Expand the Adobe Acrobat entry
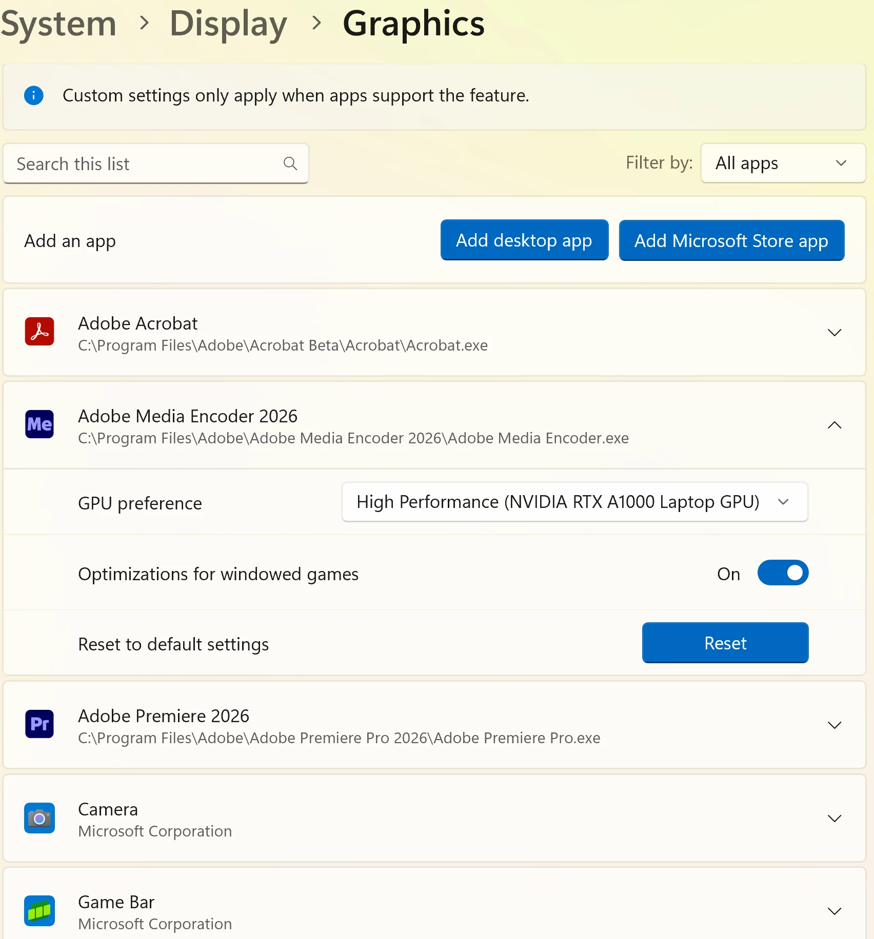Screen dimensions: 874x939 pos(835,333)
